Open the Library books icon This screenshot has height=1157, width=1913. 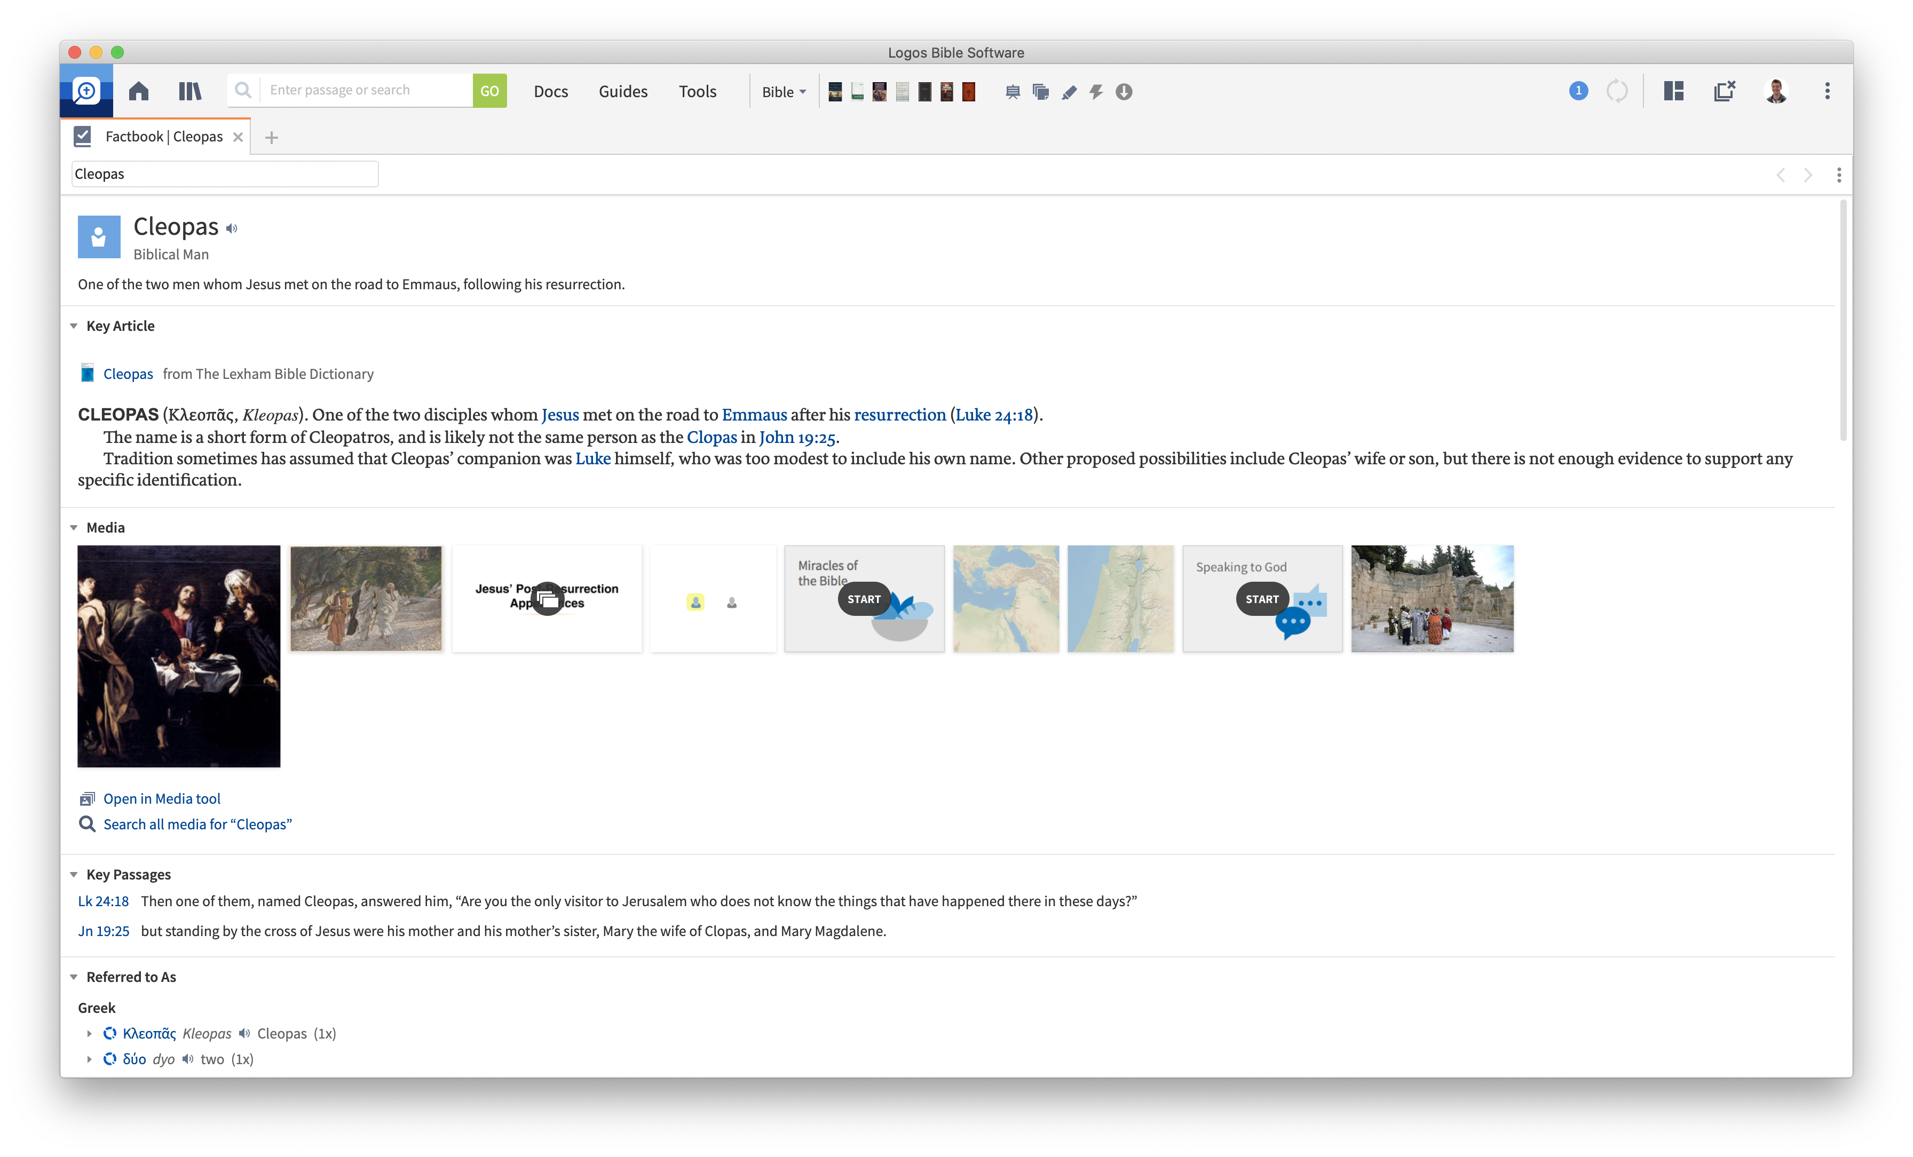pos(189,92)
